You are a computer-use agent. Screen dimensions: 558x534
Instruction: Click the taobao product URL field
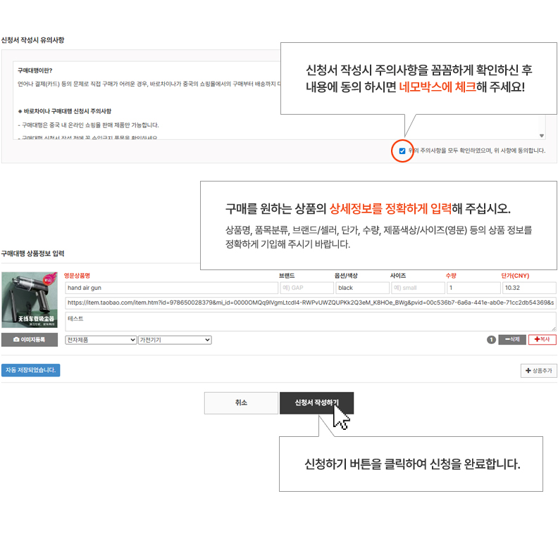[310, 303]
